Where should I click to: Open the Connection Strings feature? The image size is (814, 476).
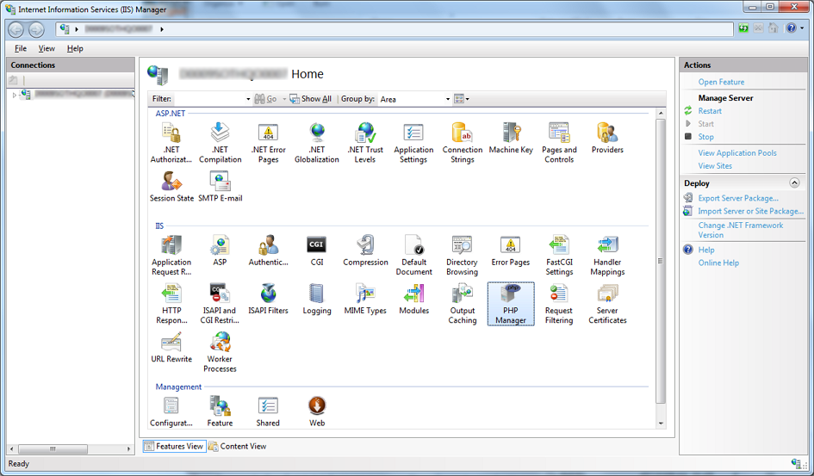(462, 143)
